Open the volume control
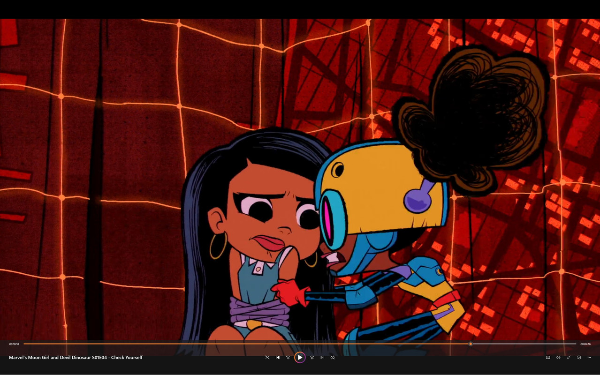This screenshot has width=600, height=375. 558,358
